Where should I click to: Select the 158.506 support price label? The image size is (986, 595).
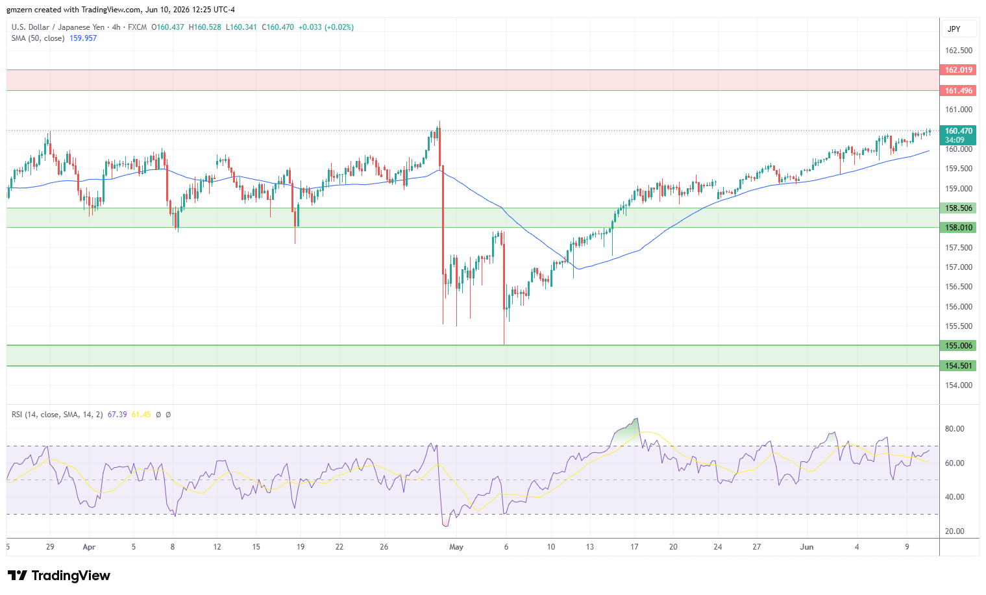click(958, 208)
